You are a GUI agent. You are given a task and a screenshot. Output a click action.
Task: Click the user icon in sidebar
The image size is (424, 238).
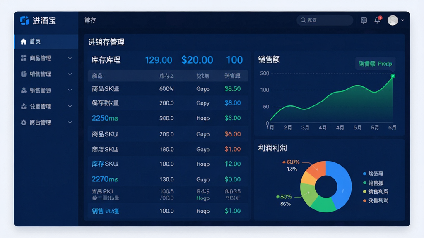coord(24,90)
